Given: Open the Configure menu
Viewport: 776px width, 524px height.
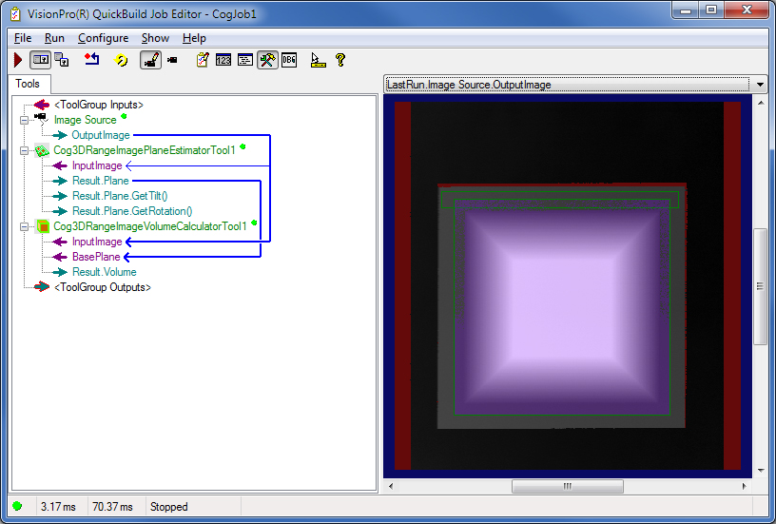Looking at the screenshot, I should click(104, 38).
